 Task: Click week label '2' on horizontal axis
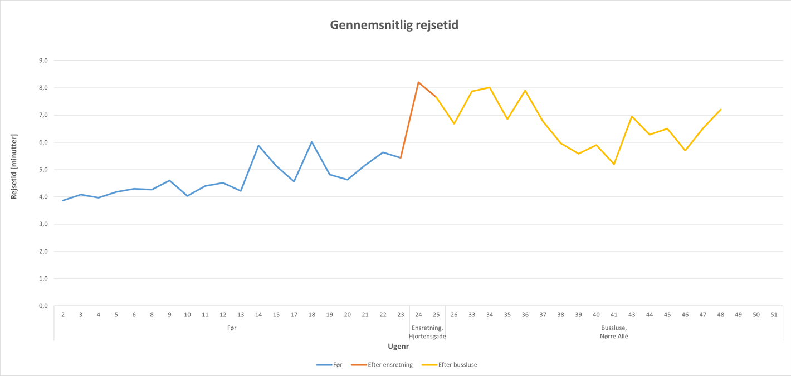63,315
